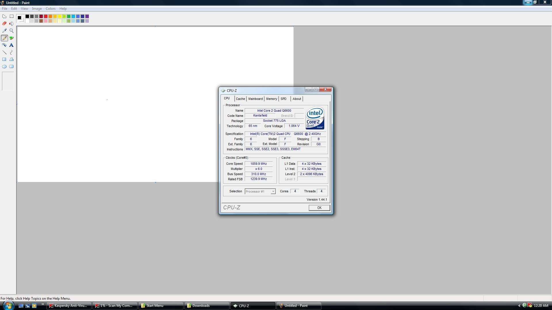This screenshot has width=552, height=310.
Task: Open the Help menu in Paint
Action: click(63, 9)
